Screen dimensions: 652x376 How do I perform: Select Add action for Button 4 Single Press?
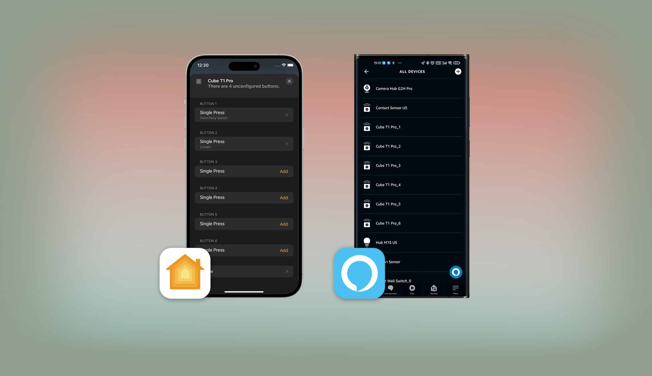tap(284, 197)
